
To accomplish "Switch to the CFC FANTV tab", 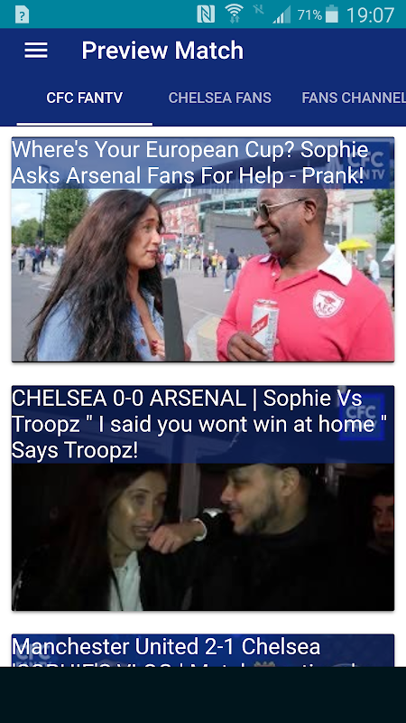I will [x=85, y=98].
